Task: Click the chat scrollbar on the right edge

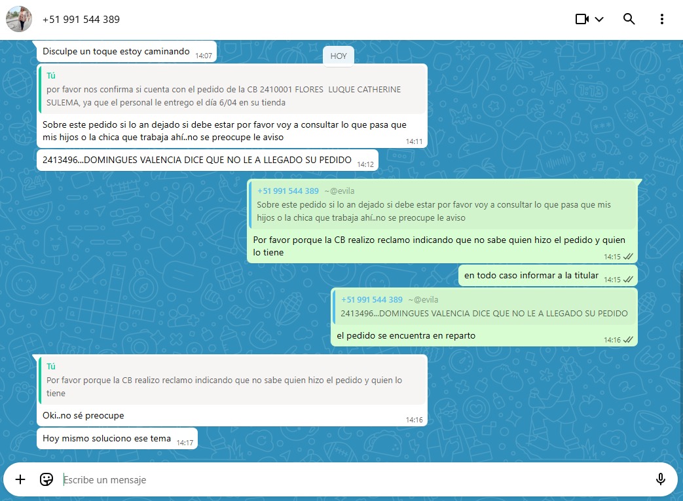Action: click(x=680, y=262)
